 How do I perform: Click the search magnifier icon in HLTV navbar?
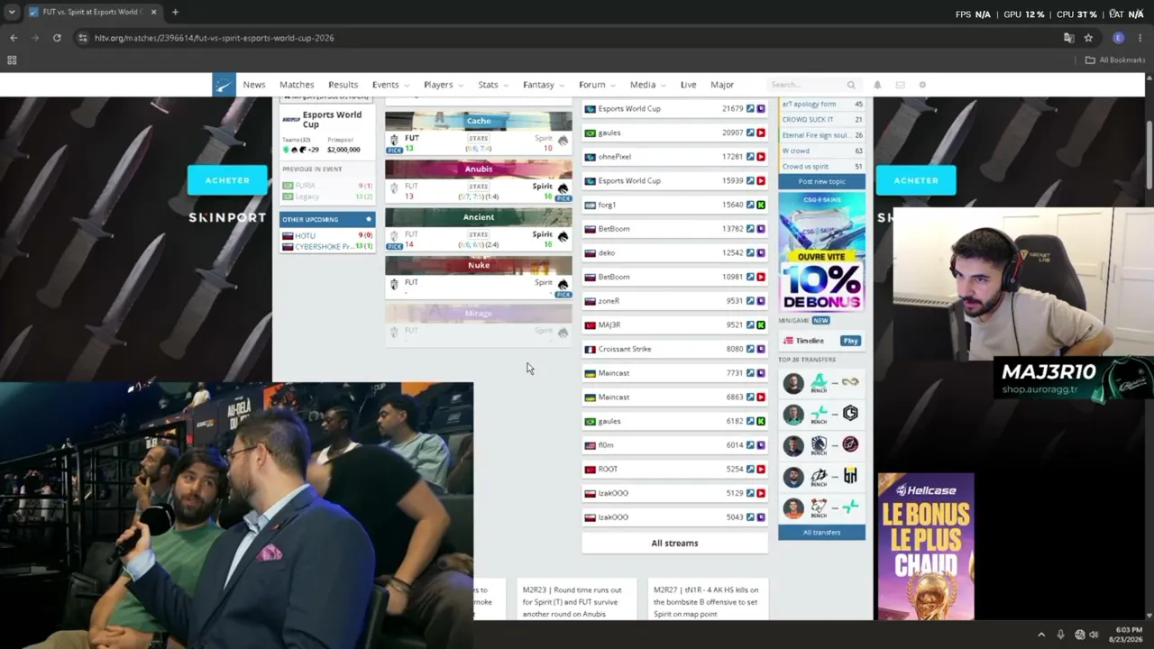pyautogui.click(x=851, y=85)
